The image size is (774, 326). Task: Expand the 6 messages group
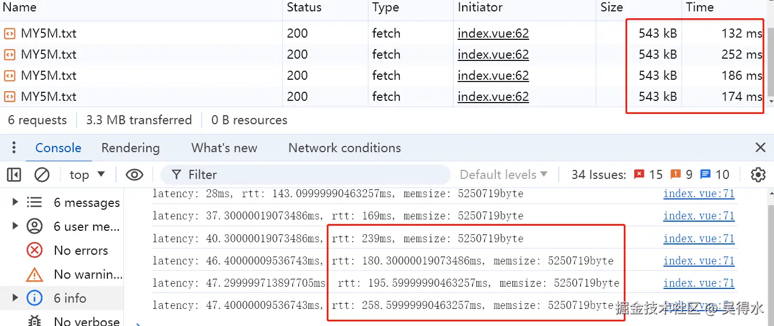click(x=15, y=202)
